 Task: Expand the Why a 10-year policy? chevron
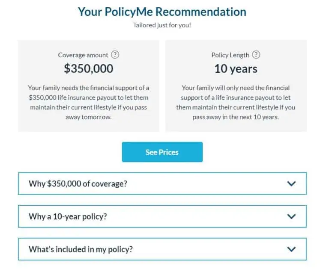[291, 216]
